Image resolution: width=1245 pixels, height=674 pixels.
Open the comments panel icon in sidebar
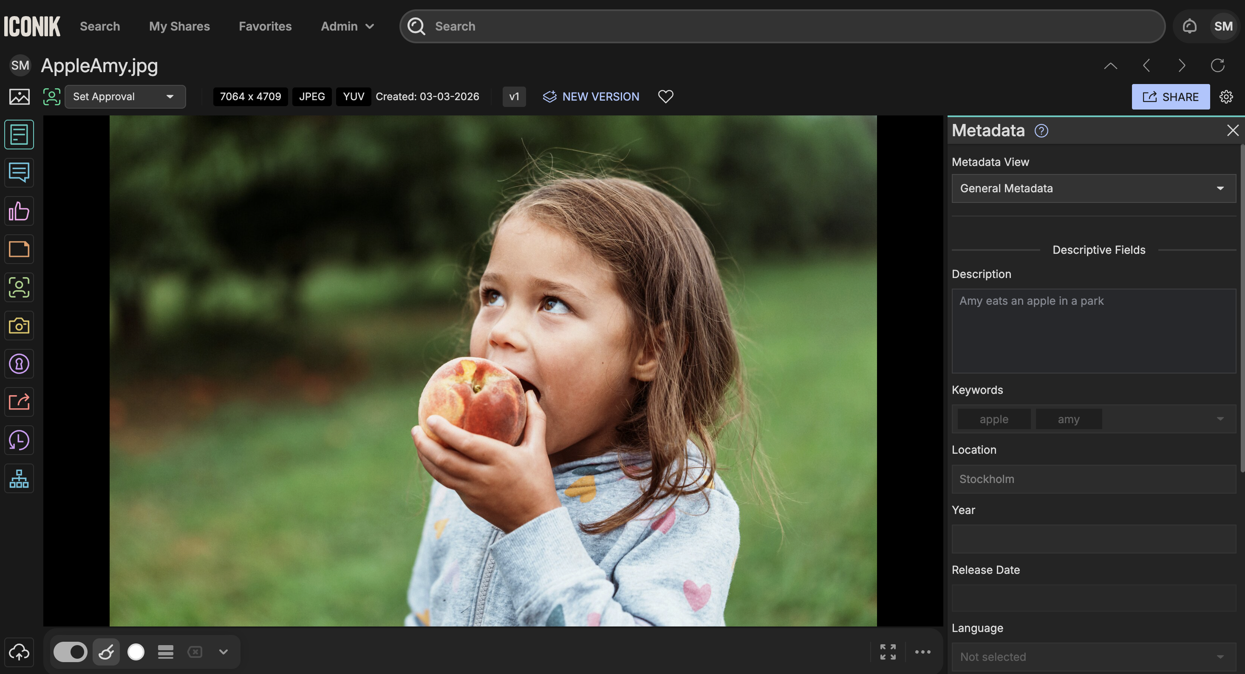(x=19, y=172)
